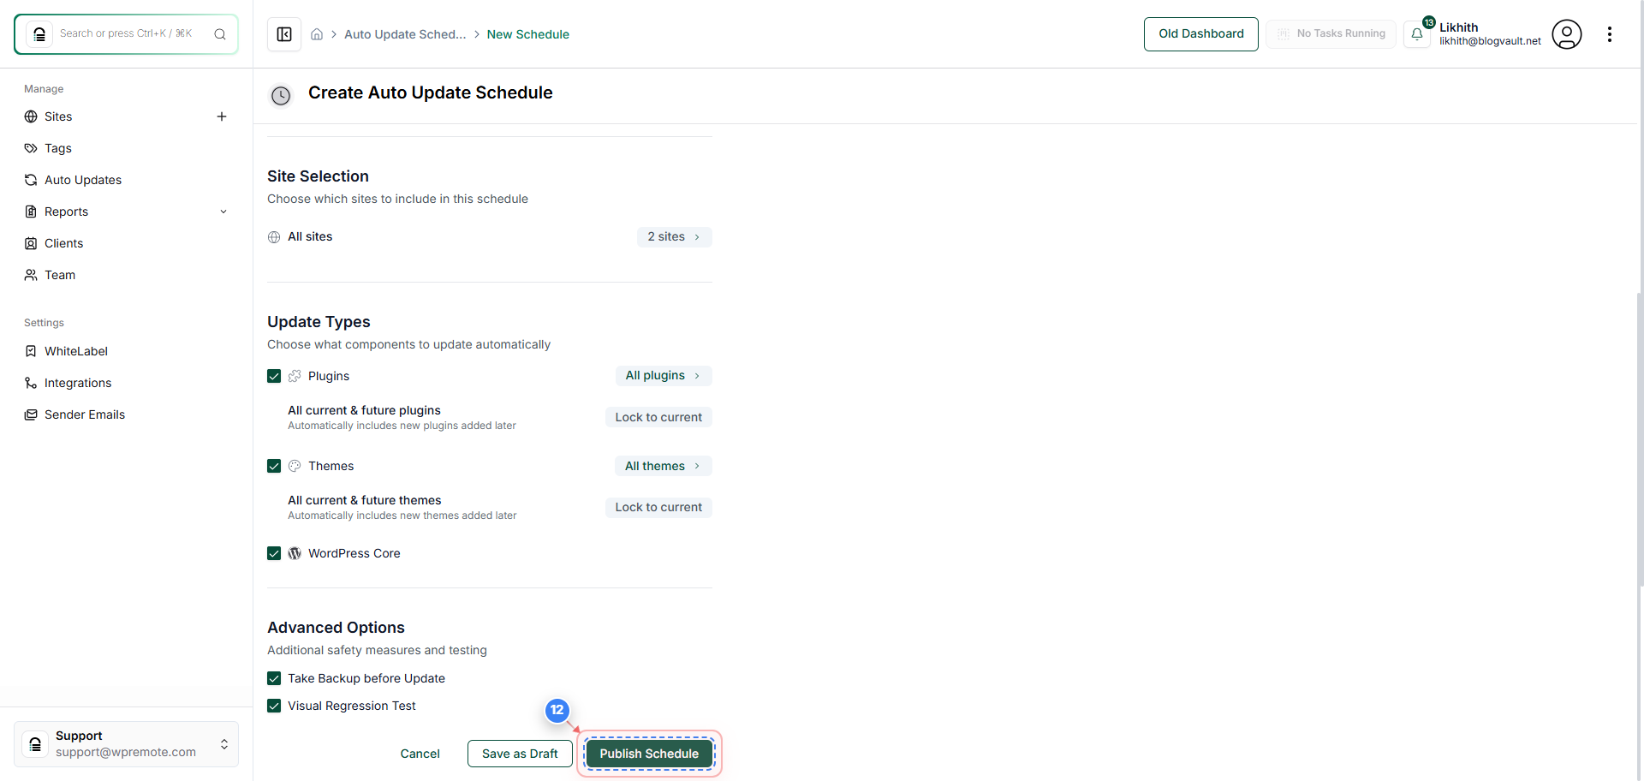Toggle off Visual Regression Test
This screenshot has height=781, width=1644.
[274, 706]
